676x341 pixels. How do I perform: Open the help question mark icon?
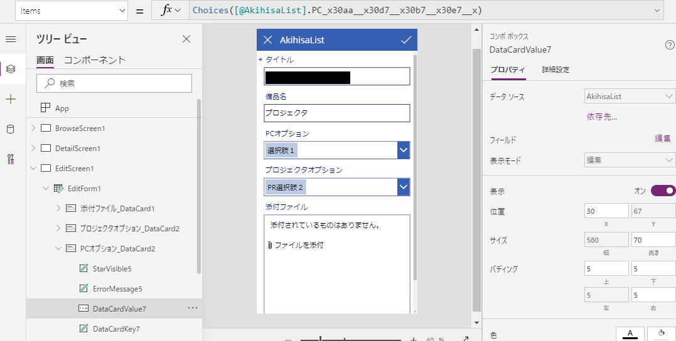(x=670, y=45)
